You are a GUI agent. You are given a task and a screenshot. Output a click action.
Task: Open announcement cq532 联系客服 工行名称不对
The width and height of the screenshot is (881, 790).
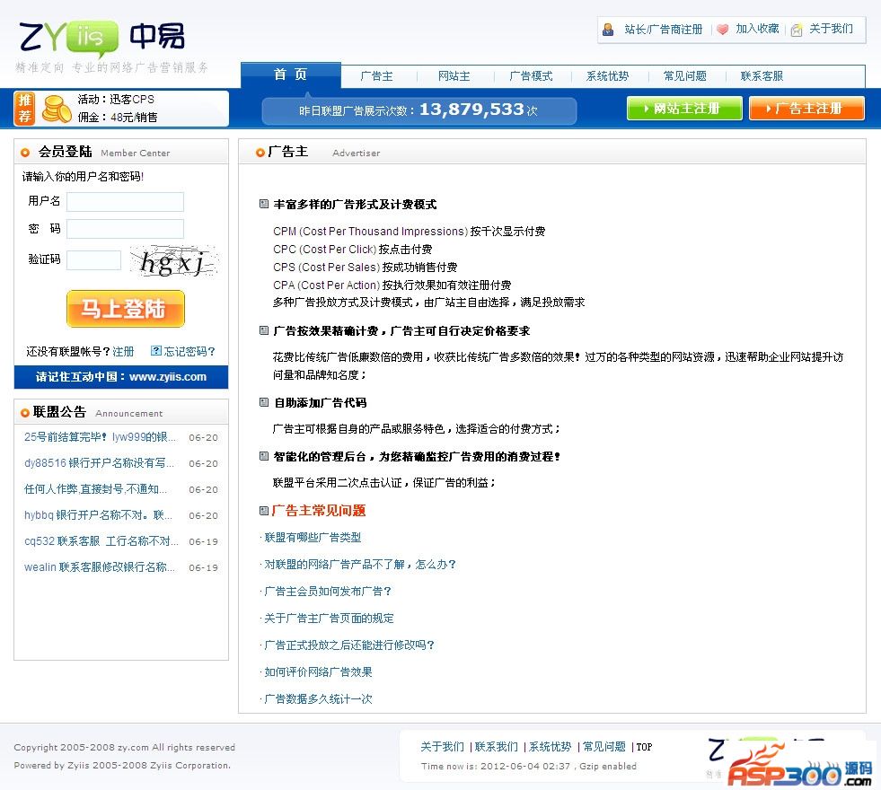coord(101,541)
